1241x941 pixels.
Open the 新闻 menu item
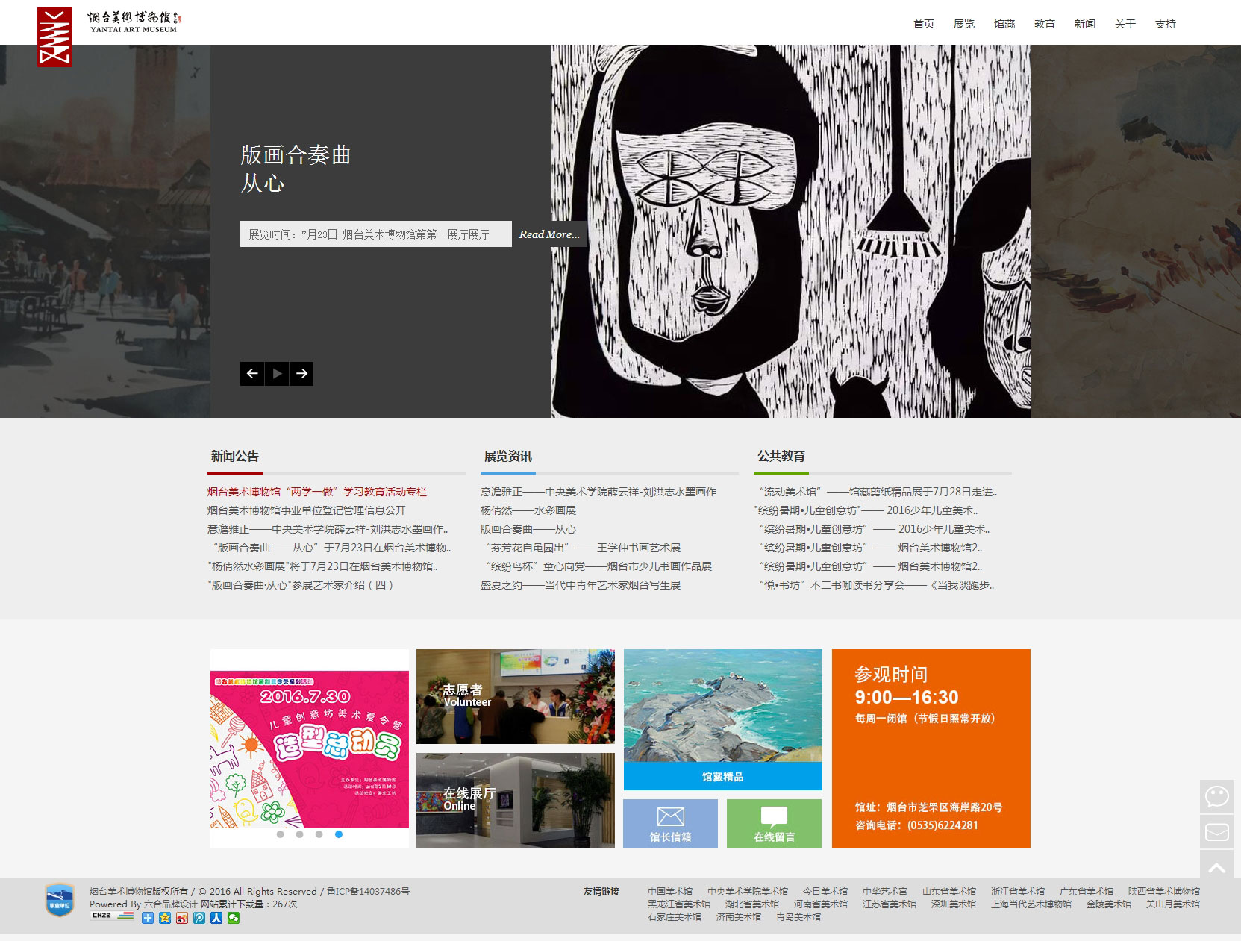coord(1085,24)
